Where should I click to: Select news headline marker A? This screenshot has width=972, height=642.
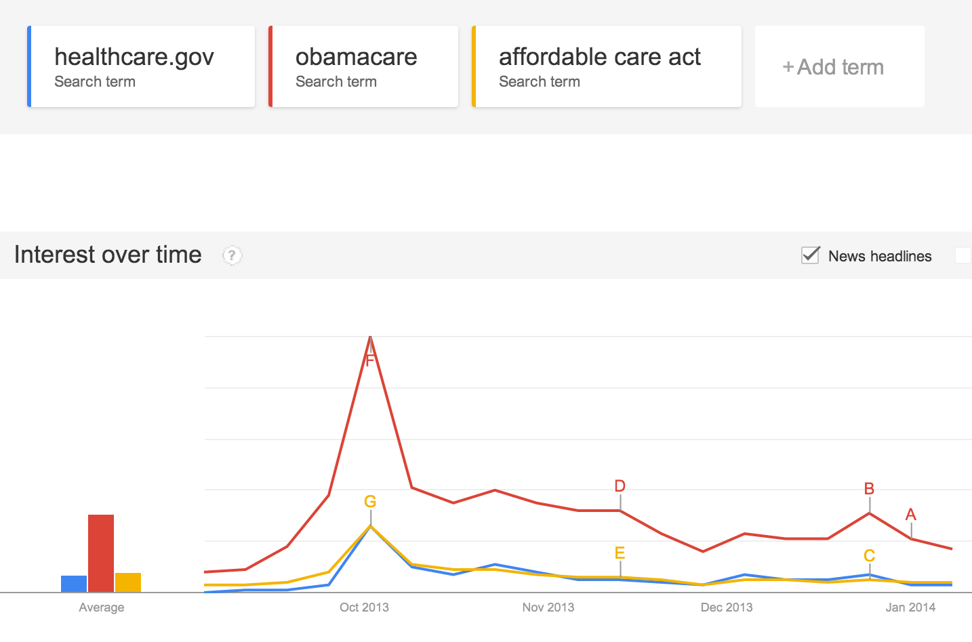click(x=911, y=515)
